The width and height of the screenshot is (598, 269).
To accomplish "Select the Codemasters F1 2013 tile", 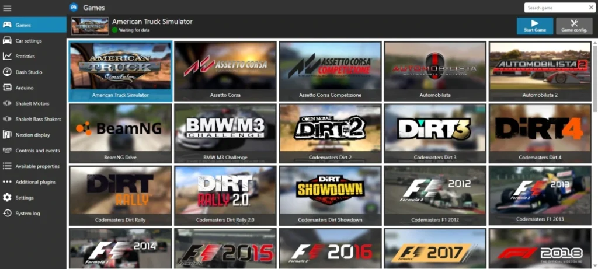I will (x=540, y=195).
